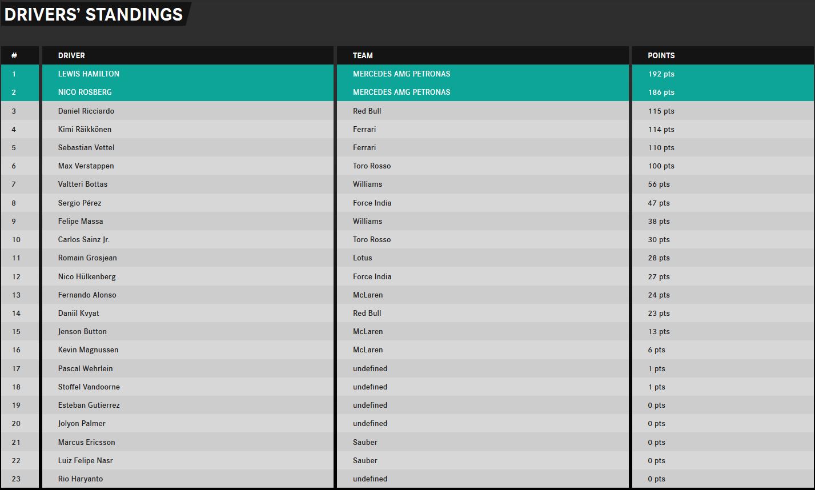Viewport: 815px width, 490px height.
Task: Select Mercedes AMG Petronas team for Hamilton
Action: tap(402, 74)
